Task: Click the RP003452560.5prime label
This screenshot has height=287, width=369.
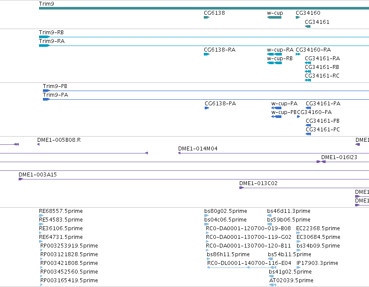Action: pos(69,272)
